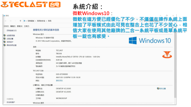Click heading 查看有关计算机的基本信息
The height and width of the screenshot is (107, 191).
point(46,30)
